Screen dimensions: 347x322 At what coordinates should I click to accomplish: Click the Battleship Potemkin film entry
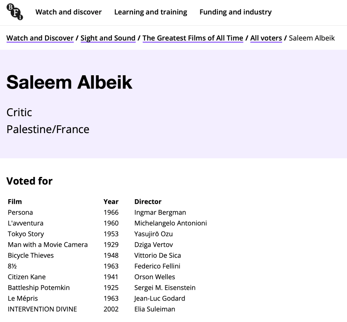(39, 288)
